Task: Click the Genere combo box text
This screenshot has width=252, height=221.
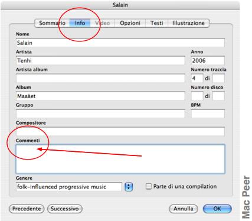Action: point(69,187)
